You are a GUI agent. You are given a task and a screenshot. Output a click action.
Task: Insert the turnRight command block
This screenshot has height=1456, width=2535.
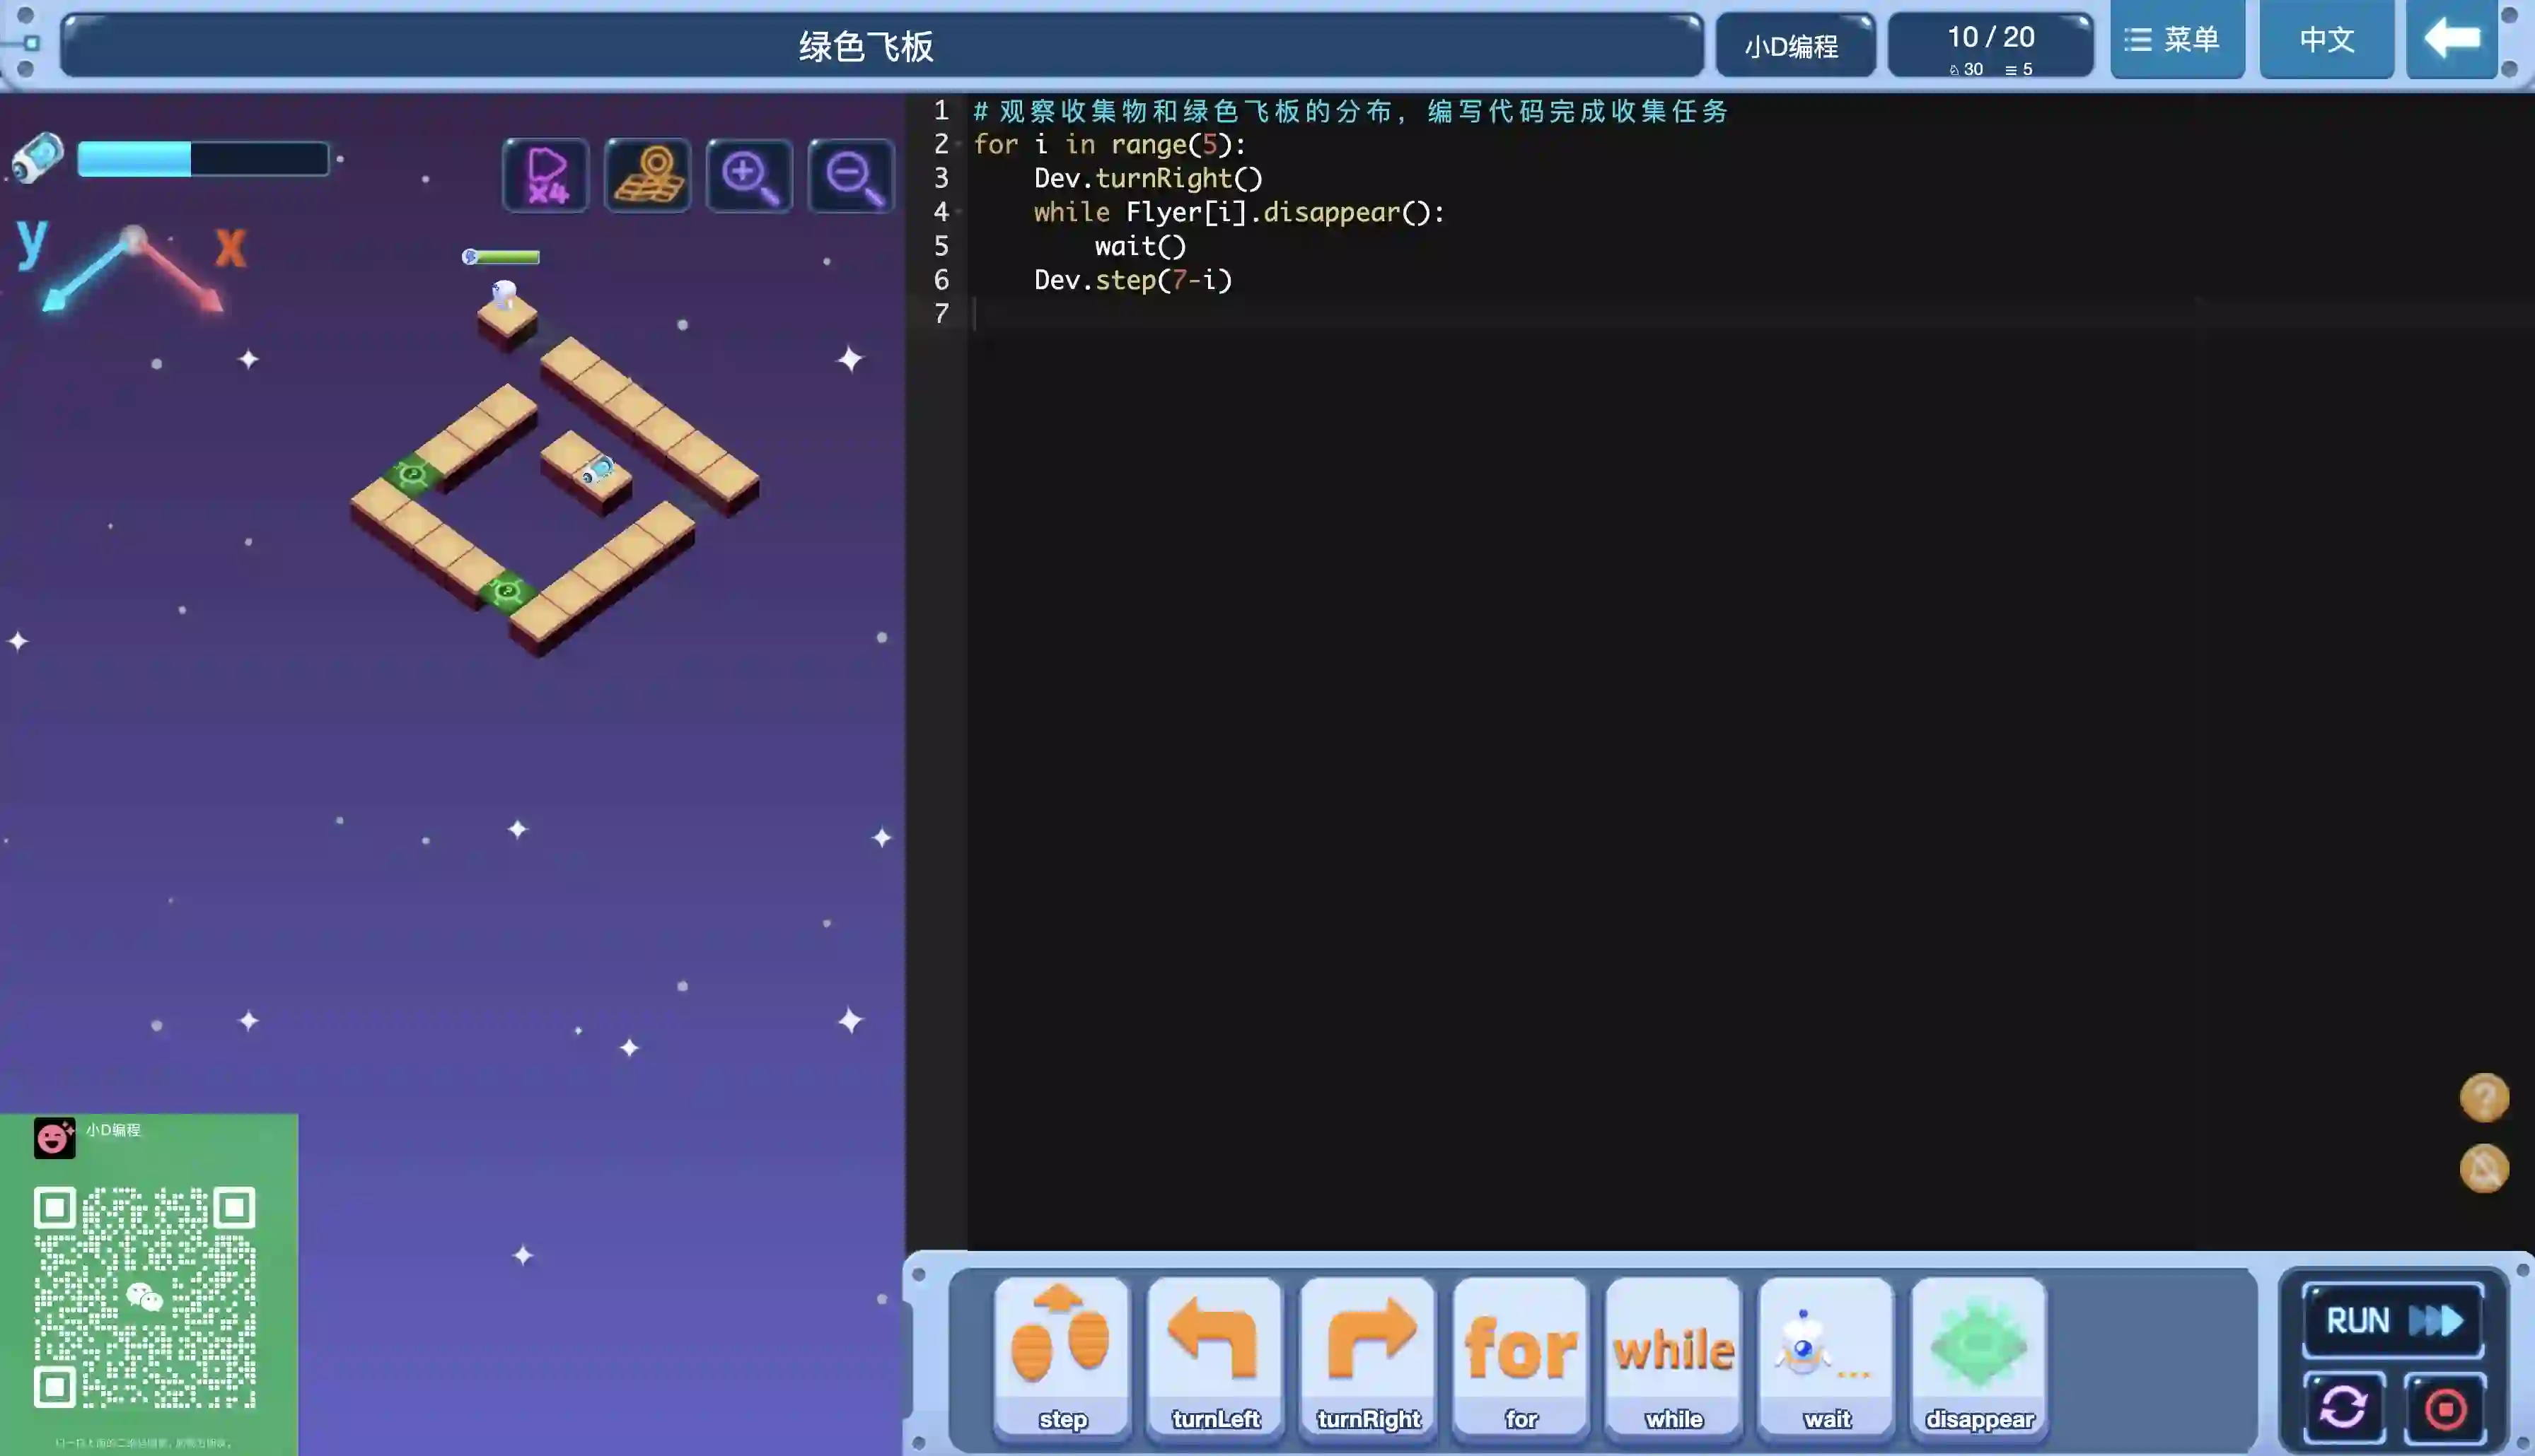[x=1367, y=1355]
